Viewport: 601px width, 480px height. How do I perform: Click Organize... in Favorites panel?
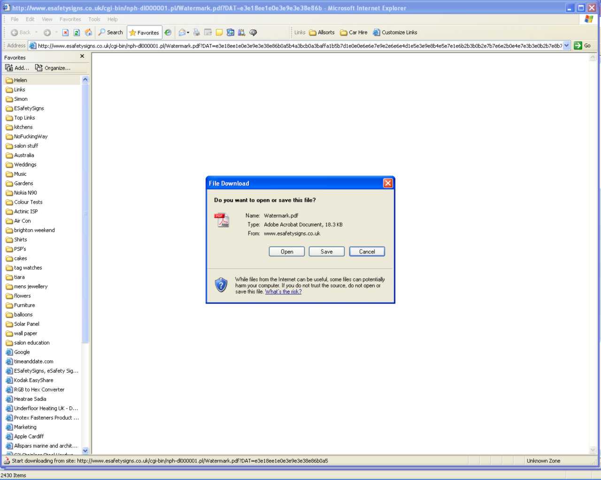53,68
